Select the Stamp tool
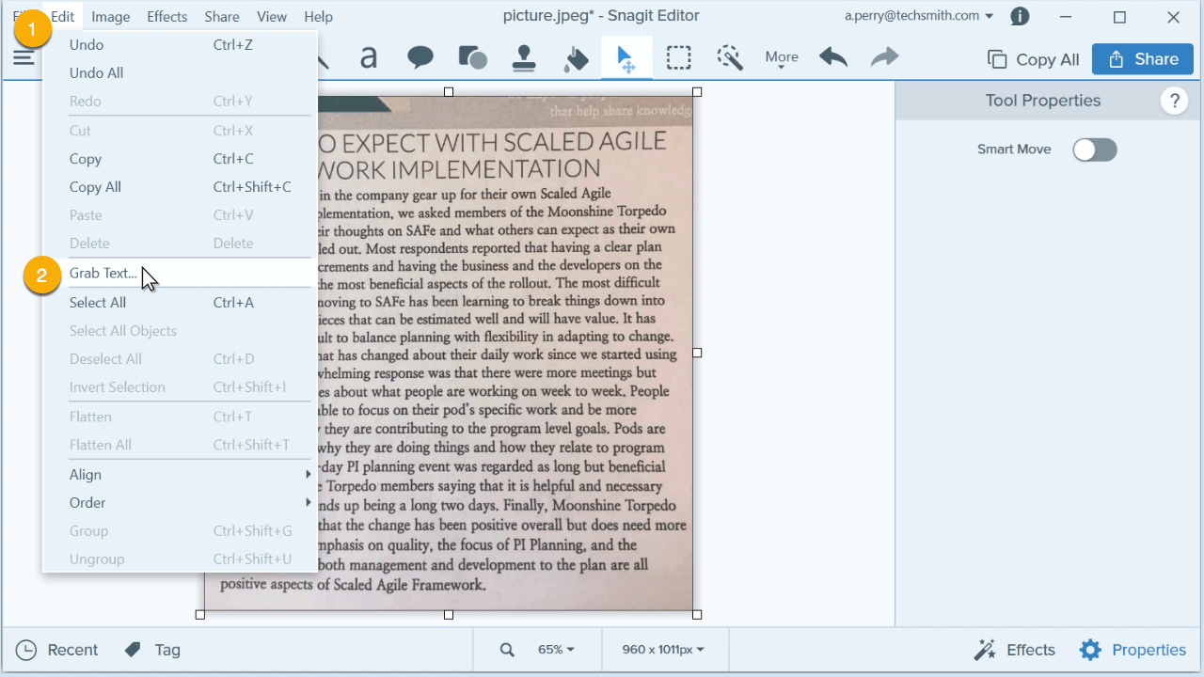This screenshot has height=677, width=1204. pyautogui.click(x=524, y=56)
